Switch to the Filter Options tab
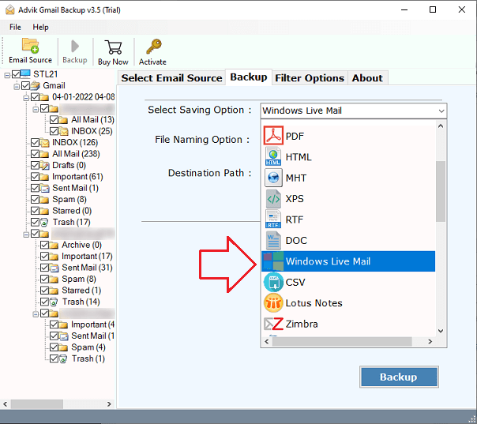 click(310, 78)
